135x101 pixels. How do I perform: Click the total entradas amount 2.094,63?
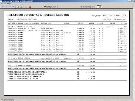(90, 72)
